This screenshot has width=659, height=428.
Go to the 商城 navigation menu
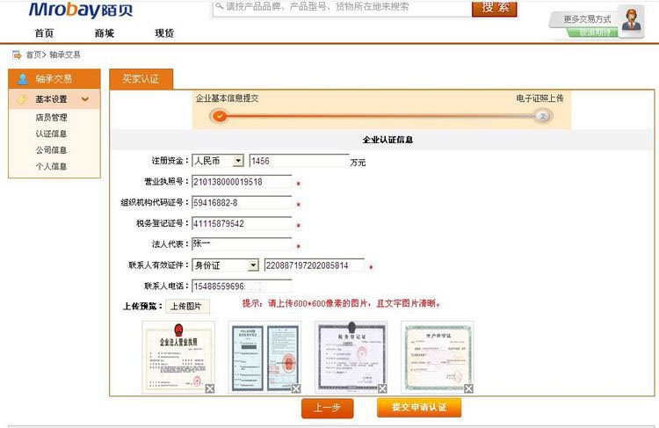104,33
